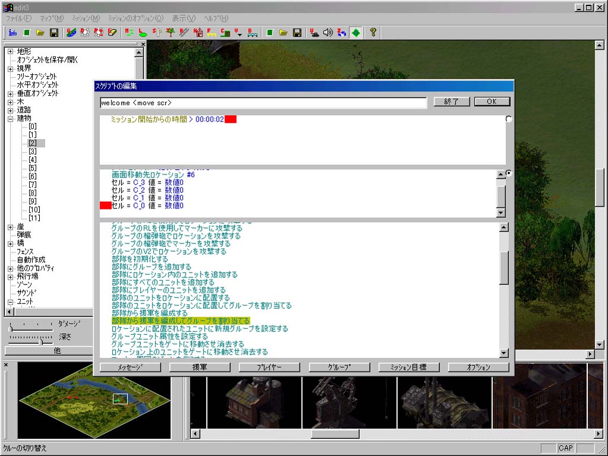Click the yellow question mark help icon

[373, 32]
